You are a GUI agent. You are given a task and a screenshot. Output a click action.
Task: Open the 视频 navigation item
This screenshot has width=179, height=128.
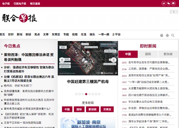(x=75, y=34)
